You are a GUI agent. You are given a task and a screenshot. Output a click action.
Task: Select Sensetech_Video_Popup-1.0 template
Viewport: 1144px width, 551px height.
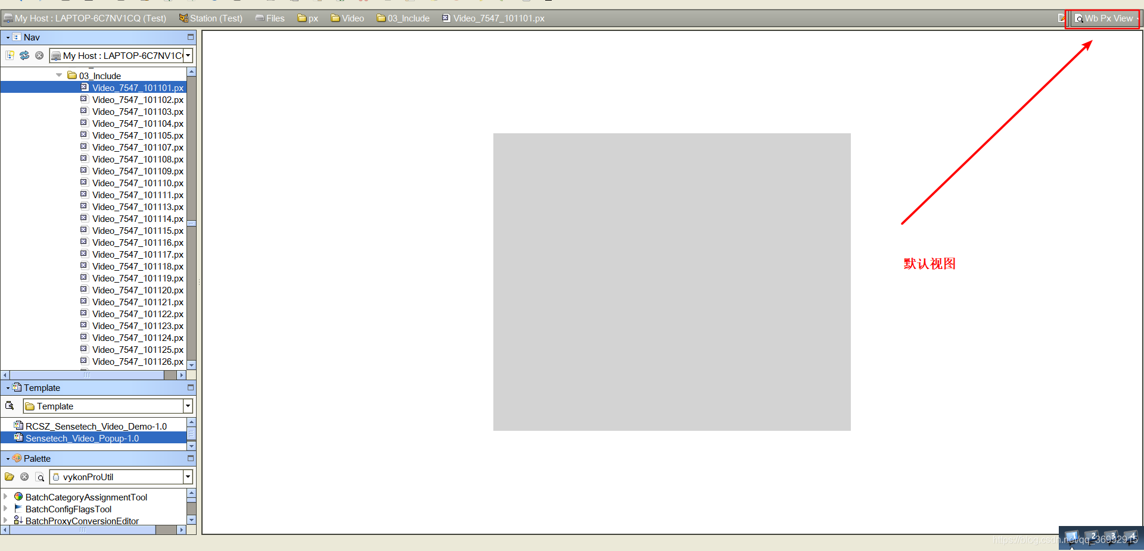(x=82, y=438)
